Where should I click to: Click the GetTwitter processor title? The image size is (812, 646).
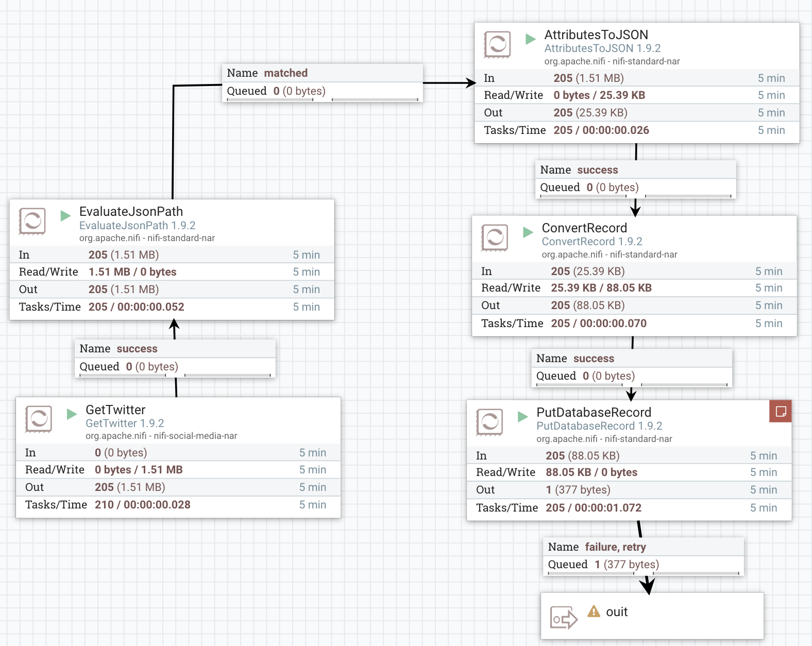click(x=115, y=410)
